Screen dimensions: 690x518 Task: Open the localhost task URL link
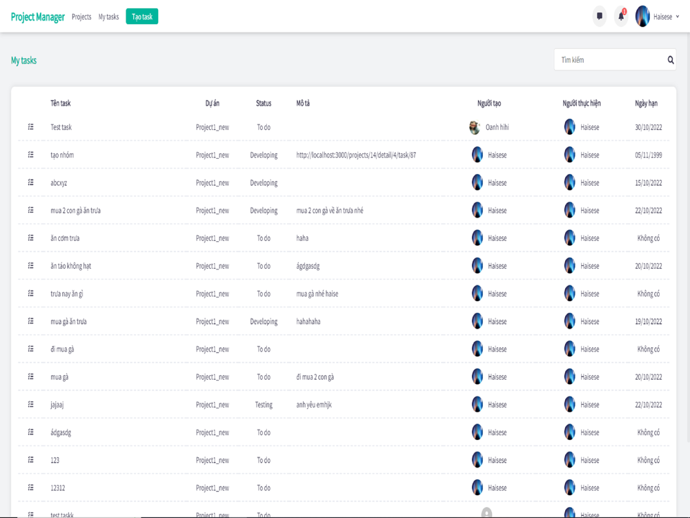356,155
